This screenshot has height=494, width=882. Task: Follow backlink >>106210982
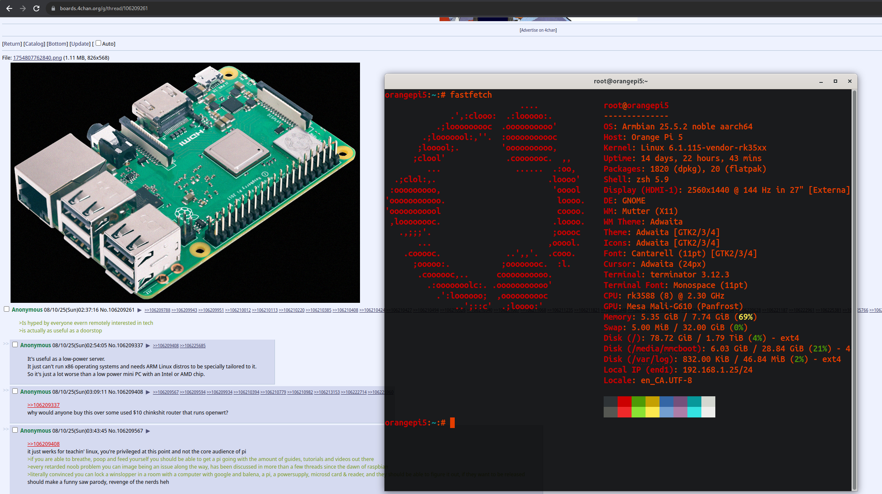(x=300, y=392)
